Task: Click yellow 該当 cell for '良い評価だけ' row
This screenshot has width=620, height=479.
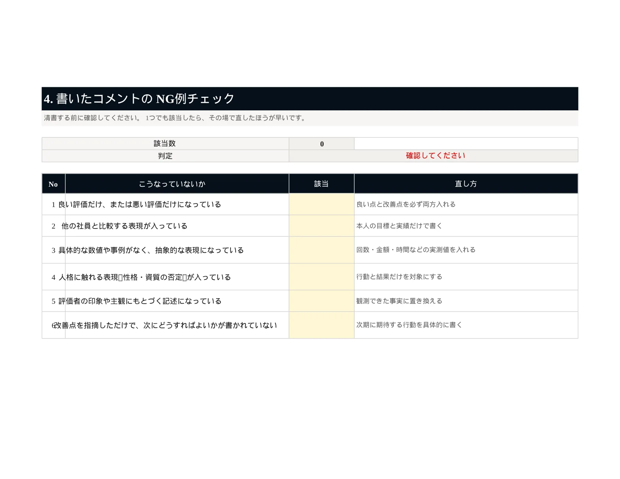Action: 322,204
